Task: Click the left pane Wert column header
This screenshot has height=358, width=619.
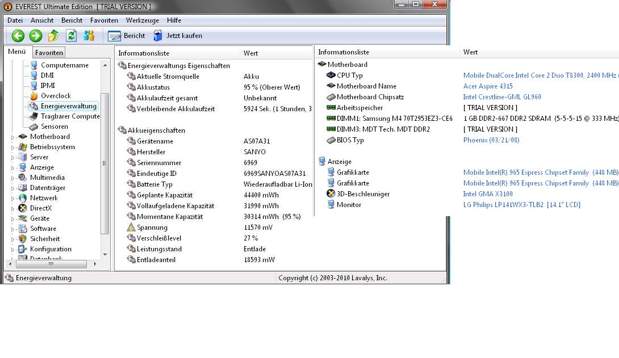Action: click(276, 53)
